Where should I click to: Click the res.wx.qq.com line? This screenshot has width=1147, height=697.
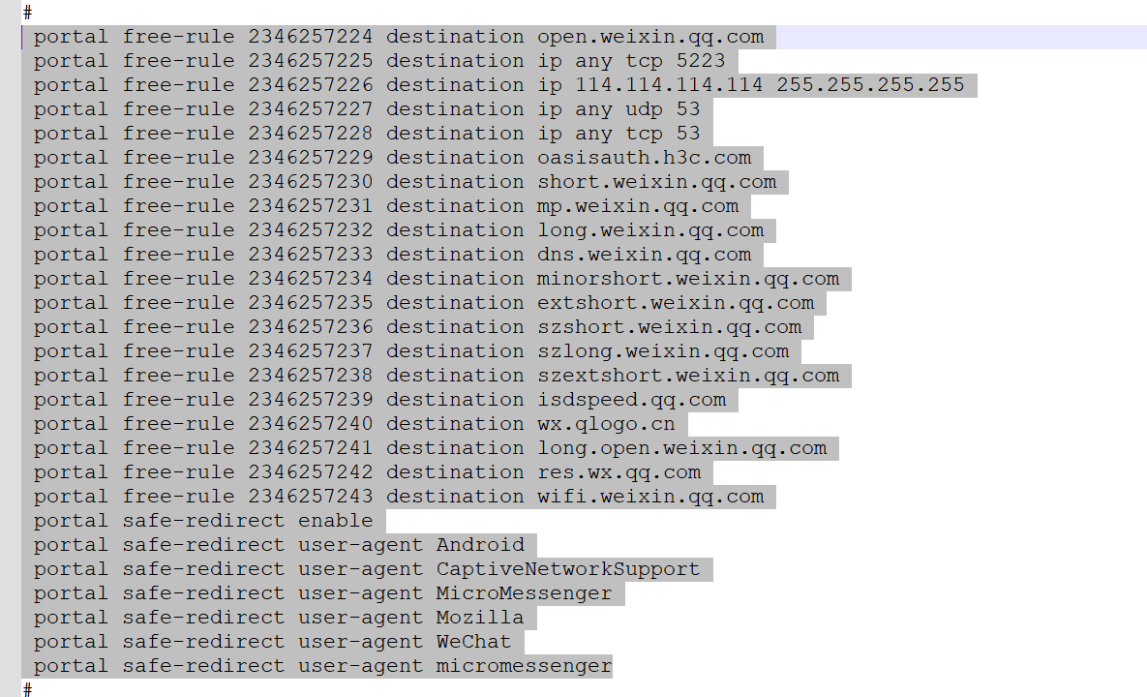point(367,471)
